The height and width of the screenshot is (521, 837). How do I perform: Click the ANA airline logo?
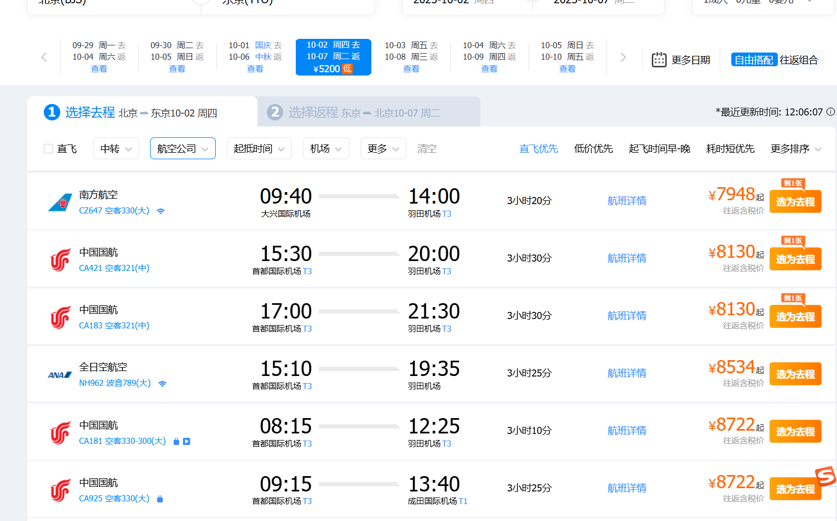60,375
